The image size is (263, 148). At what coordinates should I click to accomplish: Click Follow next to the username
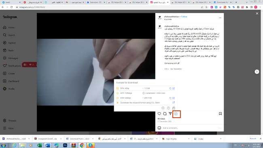pos(184,17)
